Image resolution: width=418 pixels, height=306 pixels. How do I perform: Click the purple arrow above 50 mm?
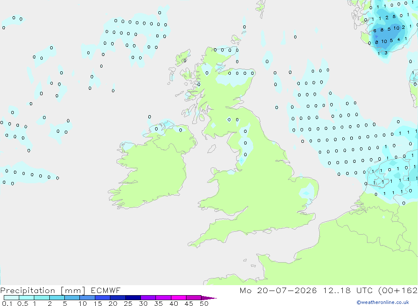click(x=209, y=298)
